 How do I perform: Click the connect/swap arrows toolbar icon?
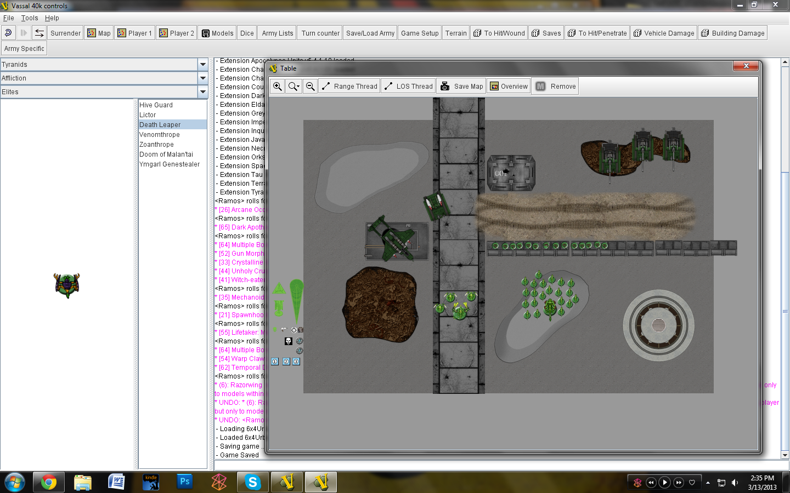pos(39,33)
